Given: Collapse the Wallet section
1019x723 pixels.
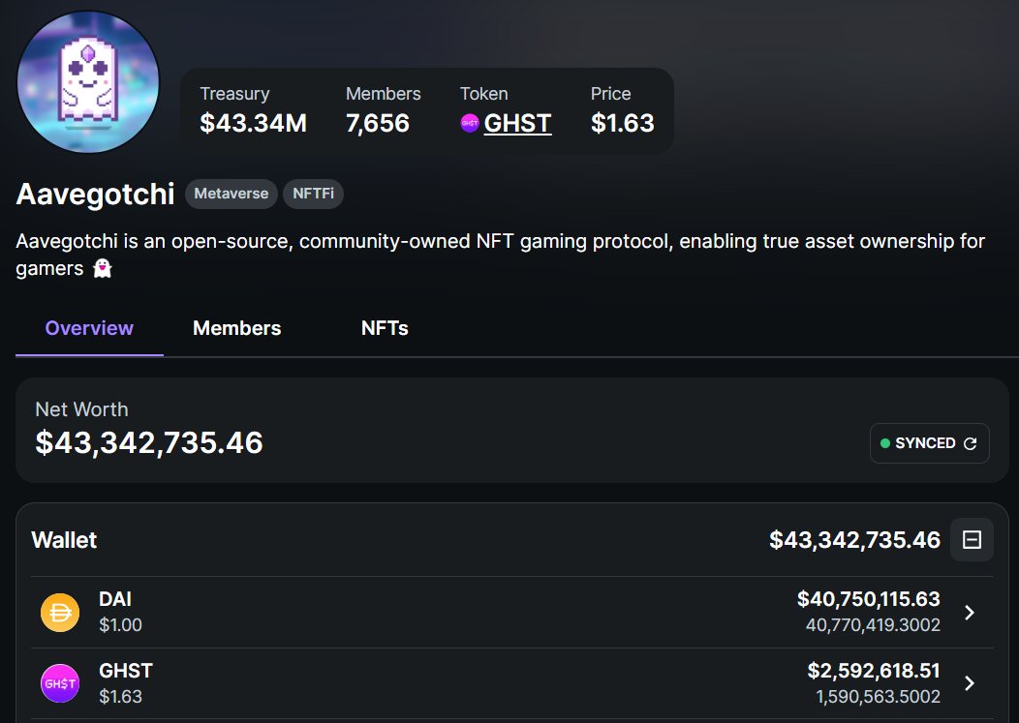Looking at the screenshot, I should coord(972,539).
